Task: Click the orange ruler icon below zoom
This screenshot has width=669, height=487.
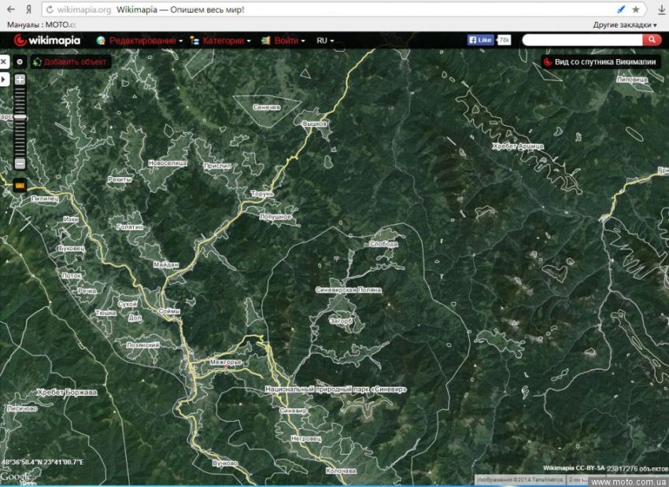Action: pyautogui.click(x=20, y=186)
